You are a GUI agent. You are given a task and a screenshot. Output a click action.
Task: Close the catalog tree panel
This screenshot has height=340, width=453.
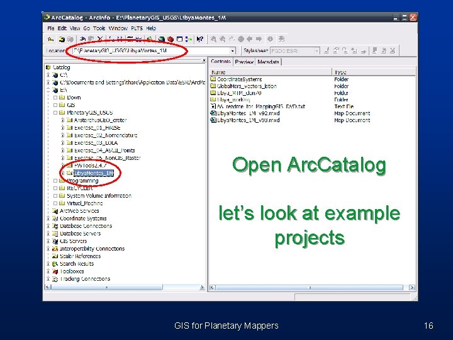pos(204,60)
